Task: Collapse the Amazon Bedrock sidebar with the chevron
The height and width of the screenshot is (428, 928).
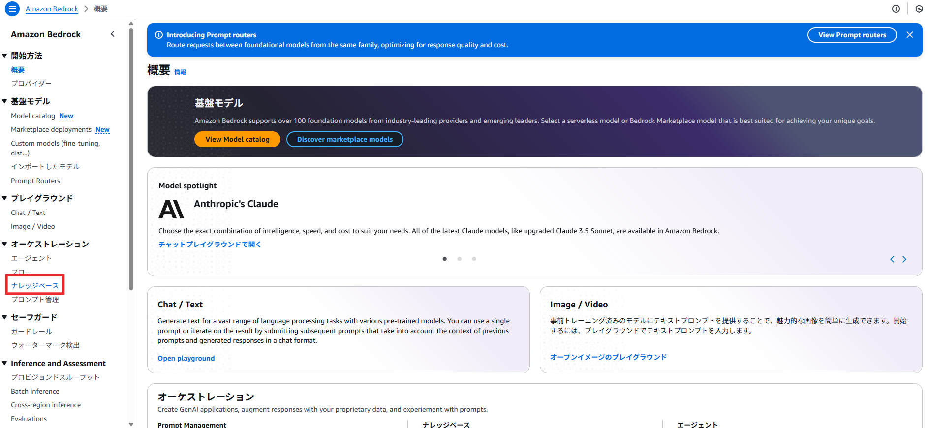Action: pyautogui.click(x=113, y=34)
